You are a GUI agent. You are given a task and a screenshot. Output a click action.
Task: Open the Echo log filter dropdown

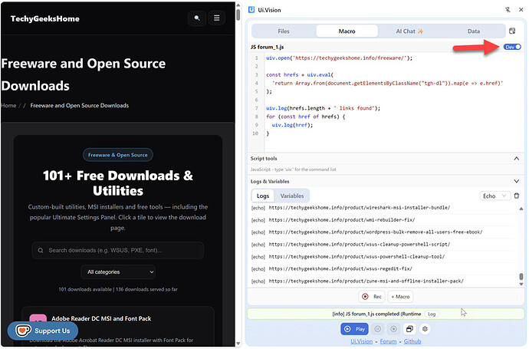(495, 196)
